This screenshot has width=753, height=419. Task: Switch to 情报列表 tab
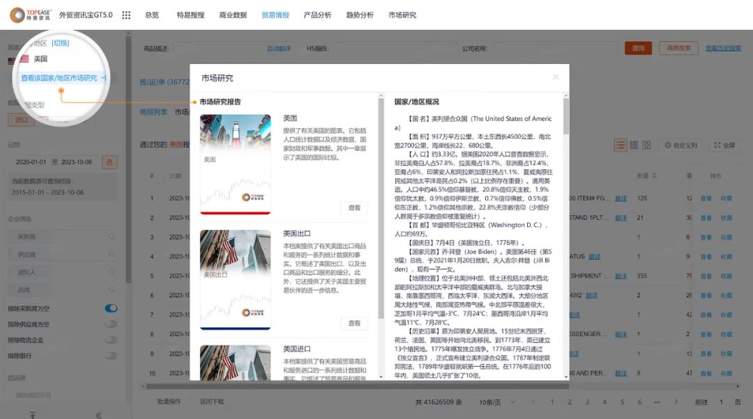pyautogui.click(x=153, y=111)
